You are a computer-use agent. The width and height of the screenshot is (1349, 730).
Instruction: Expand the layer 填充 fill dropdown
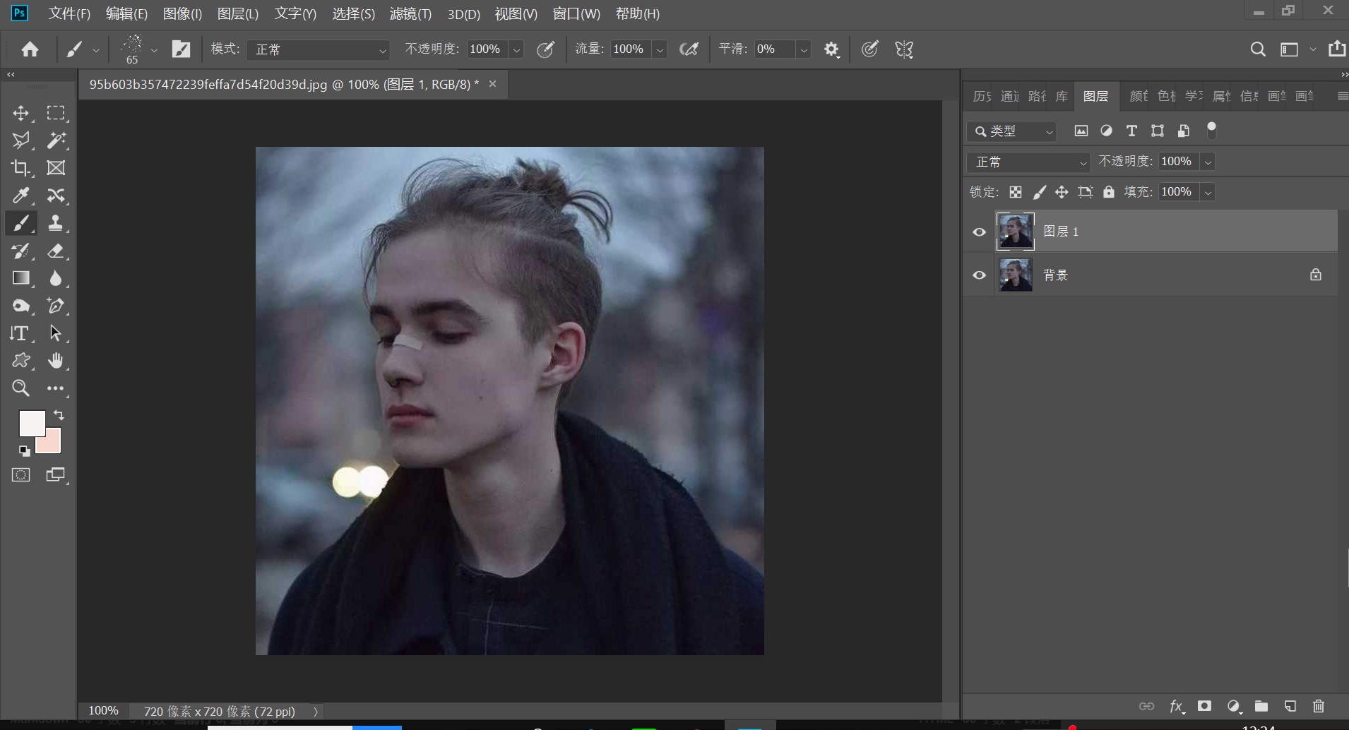click(1208, 192)
